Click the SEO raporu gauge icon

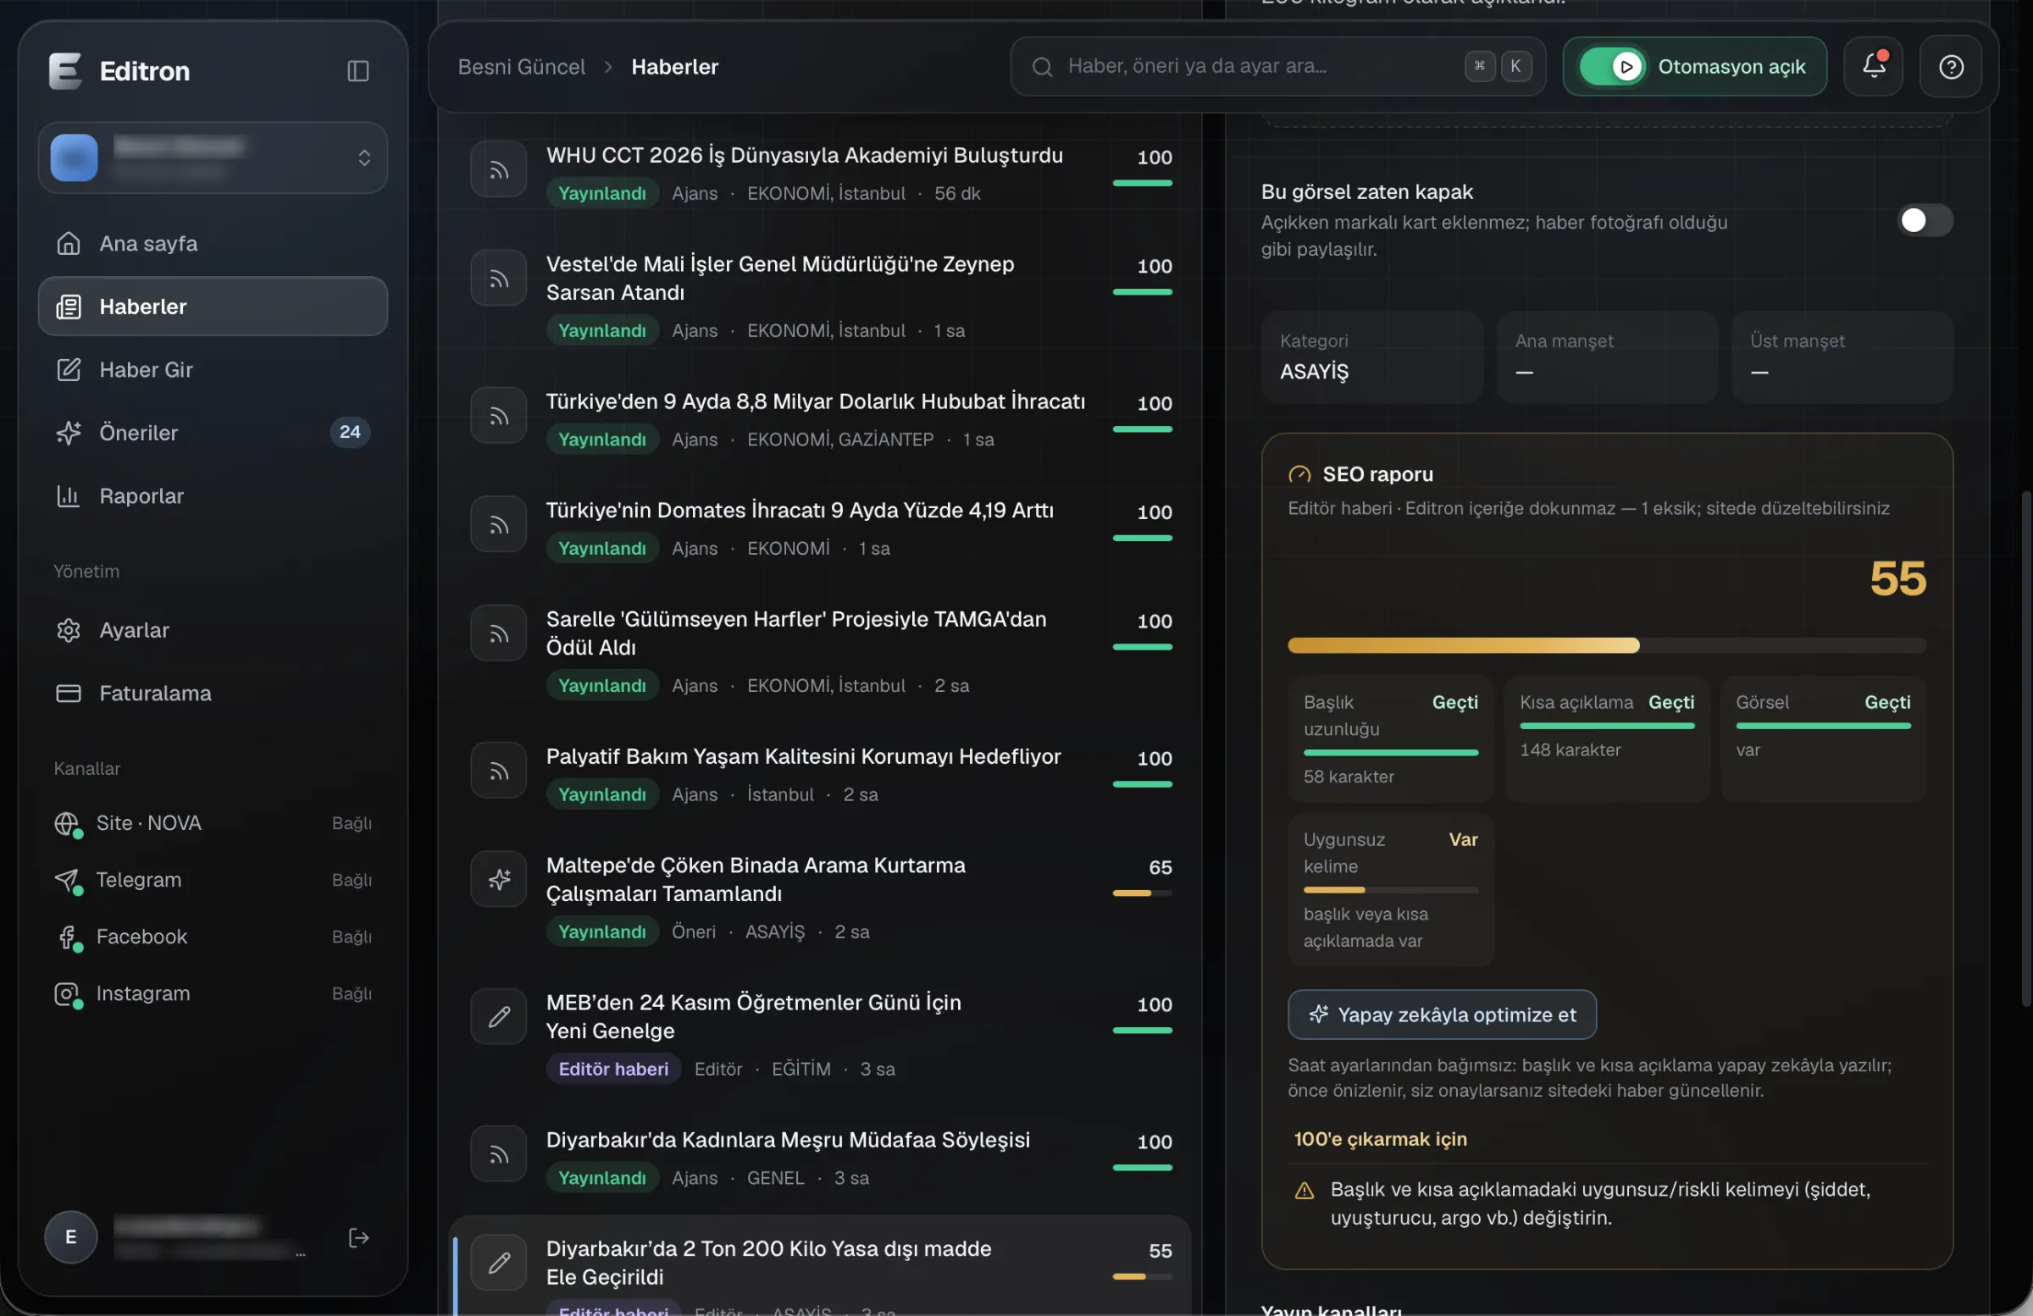1299,474
